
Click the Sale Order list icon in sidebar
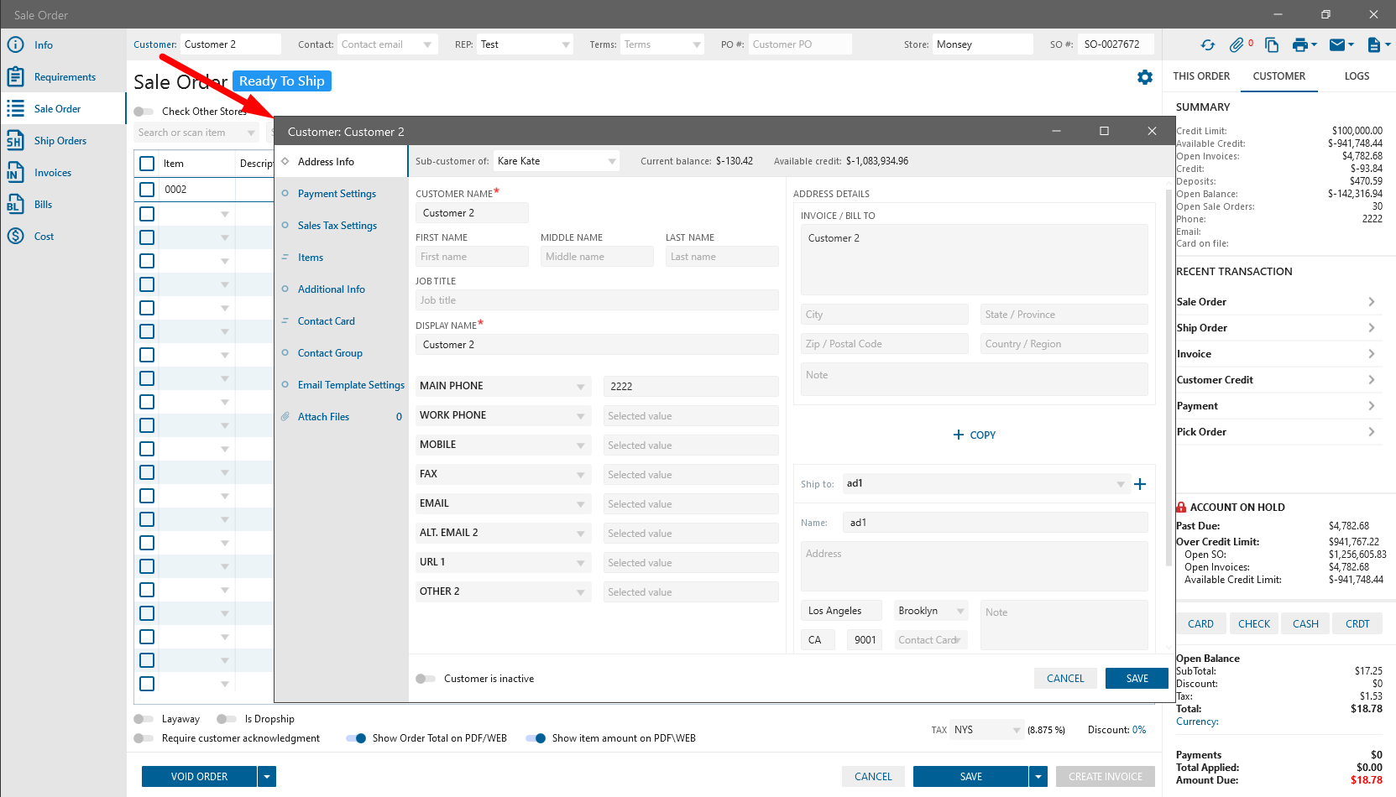pyautogui.click(x=15, y=108)
